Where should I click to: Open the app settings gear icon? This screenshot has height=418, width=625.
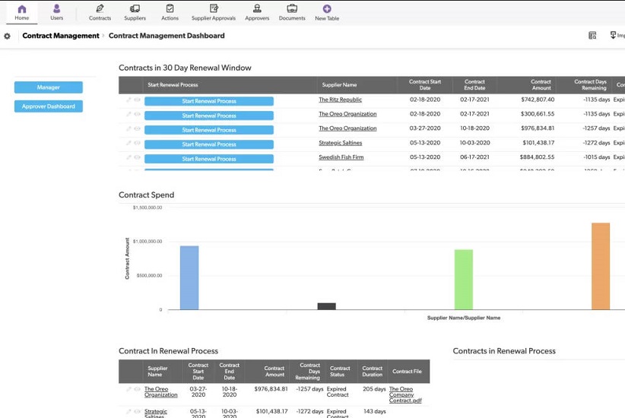(8, 36)
